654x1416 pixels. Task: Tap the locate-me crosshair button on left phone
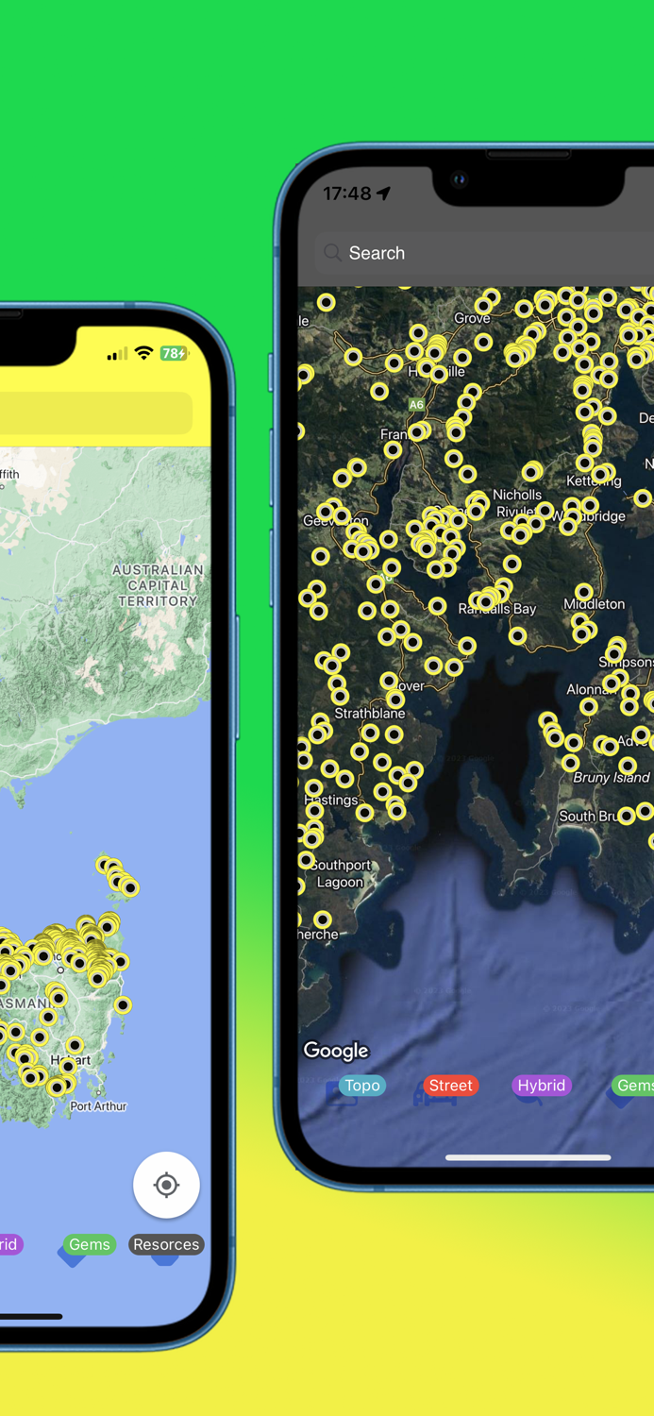[x=166, y=1185]
